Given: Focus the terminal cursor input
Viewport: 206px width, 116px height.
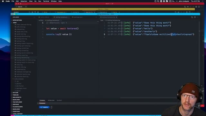Looking at the screenshot, I should (x=51, y=107).
